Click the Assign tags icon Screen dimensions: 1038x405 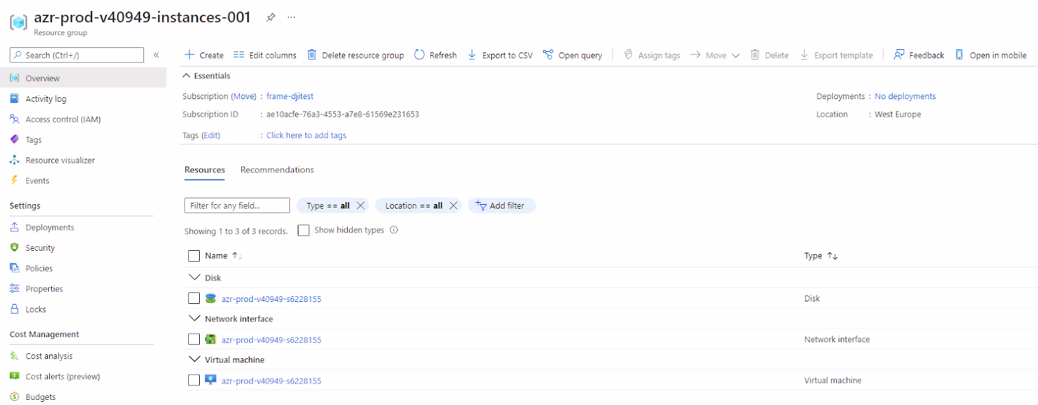pyautogui.click(x=628, y=54)
